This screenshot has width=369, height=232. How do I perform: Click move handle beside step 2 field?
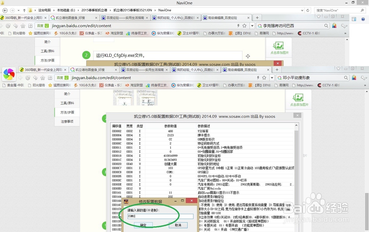pyautogui.click(x=248, y=56)
